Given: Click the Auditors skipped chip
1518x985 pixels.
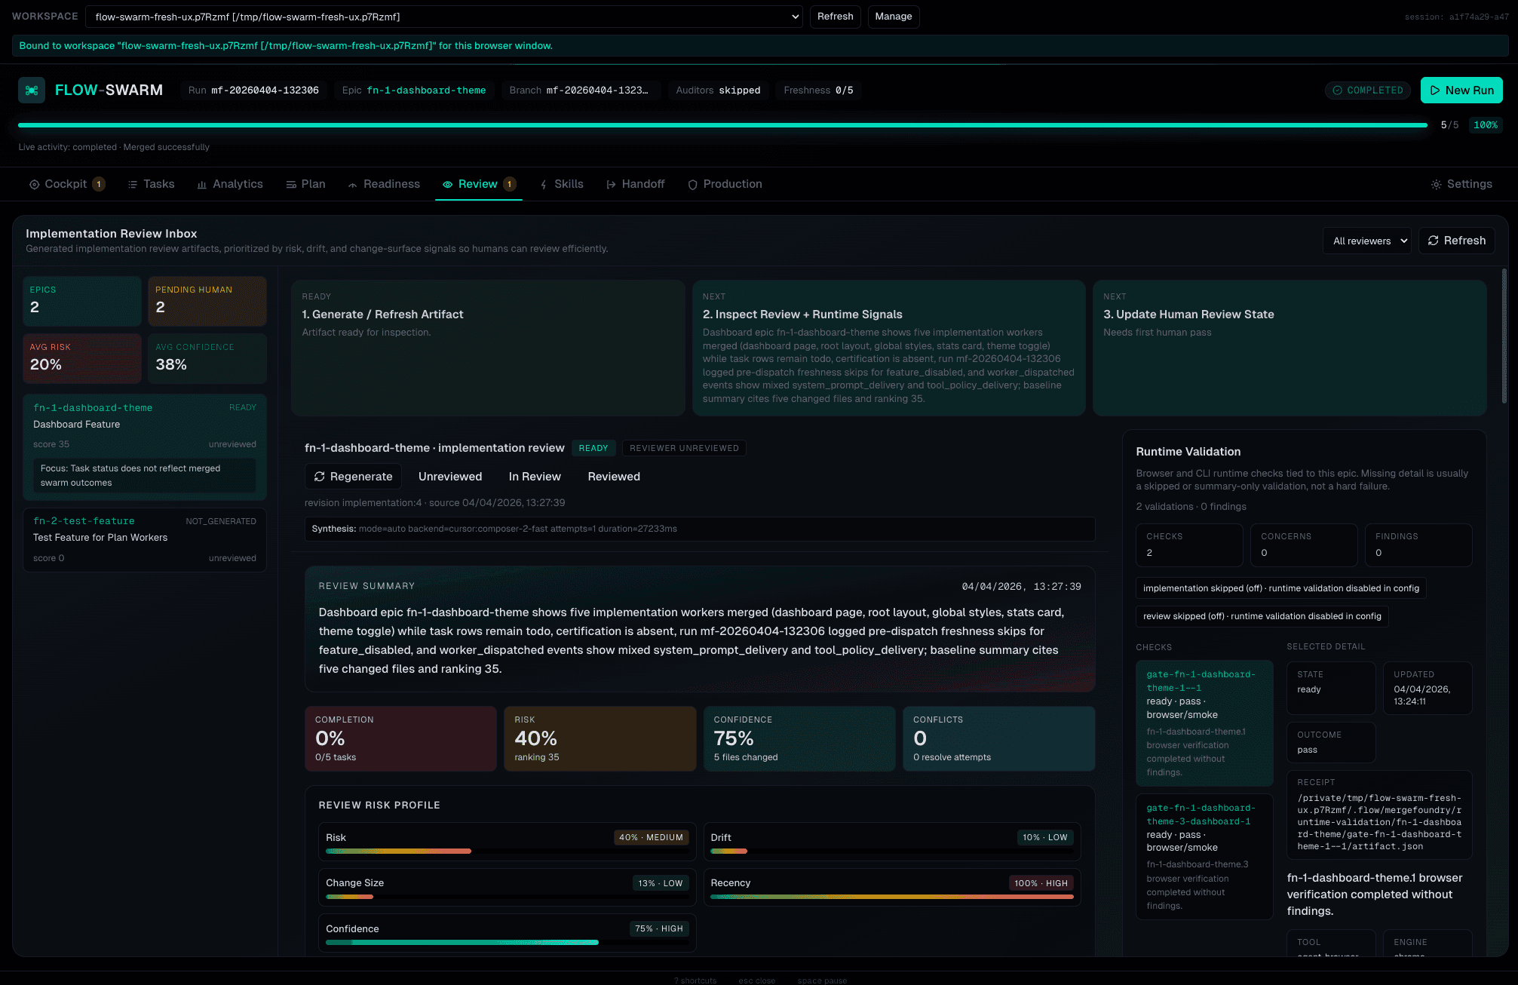Looking at the screenshot, I should click(x=718, y=91).
